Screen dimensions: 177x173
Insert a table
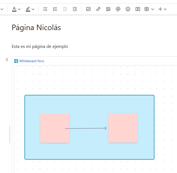(x=147, y=9)
